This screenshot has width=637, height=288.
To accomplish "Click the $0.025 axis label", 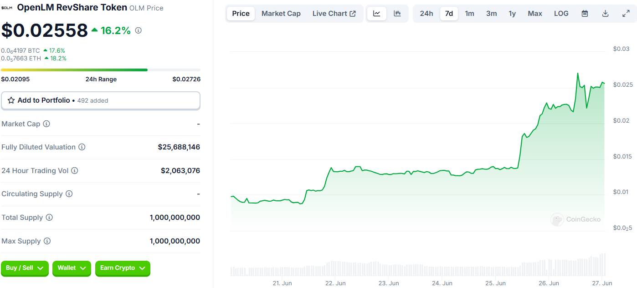I will pyautogui.click(x=623, y=85).
